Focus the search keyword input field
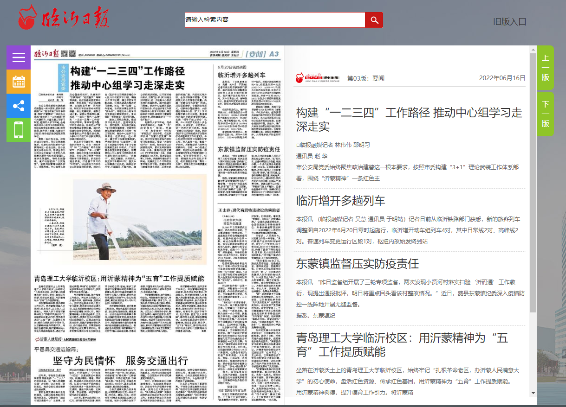 click(275, 20)
